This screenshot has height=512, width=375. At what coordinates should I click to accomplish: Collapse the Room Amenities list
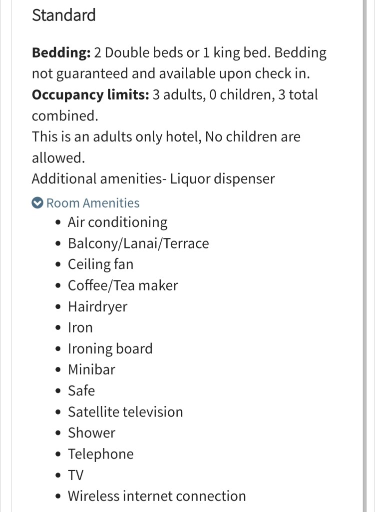coord(92,203)
